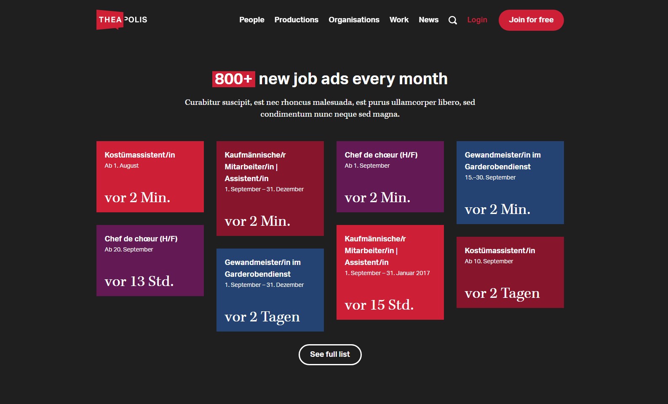
Task: Go to Productions in the navigation
Action: click(296, 20)
